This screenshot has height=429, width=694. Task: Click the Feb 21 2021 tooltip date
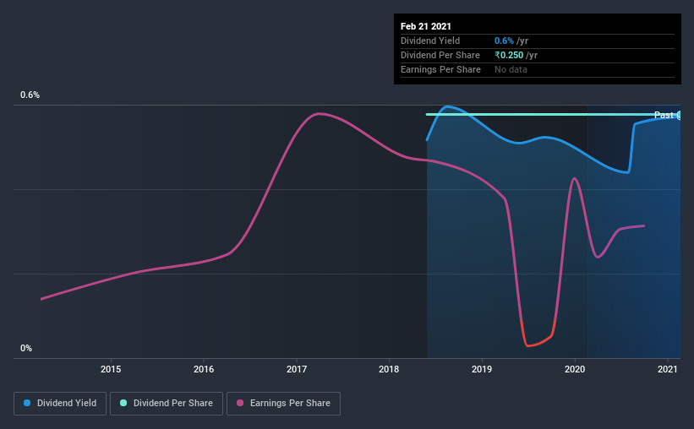(x=426, y=26)
